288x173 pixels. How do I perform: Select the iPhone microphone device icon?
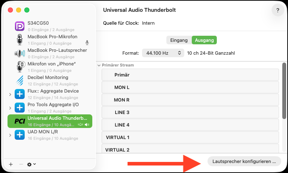point(19,67)
